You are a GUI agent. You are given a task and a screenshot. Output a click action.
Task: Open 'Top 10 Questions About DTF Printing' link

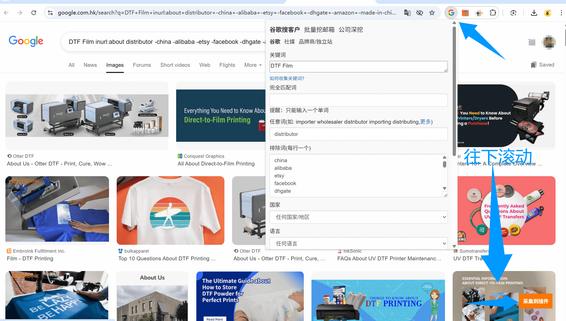[167, 259]
